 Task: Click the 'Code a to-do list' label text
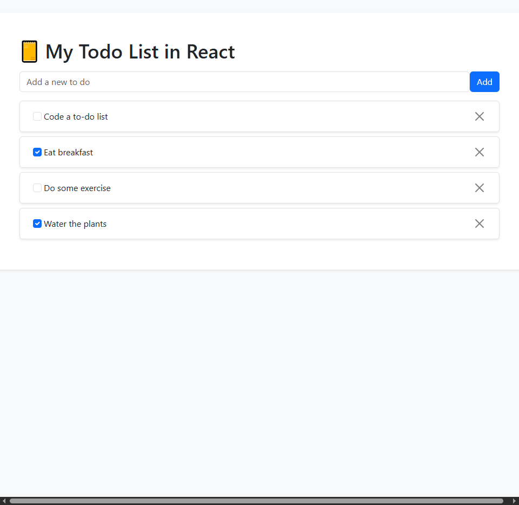pyautogui.click(x=76, y=116)
